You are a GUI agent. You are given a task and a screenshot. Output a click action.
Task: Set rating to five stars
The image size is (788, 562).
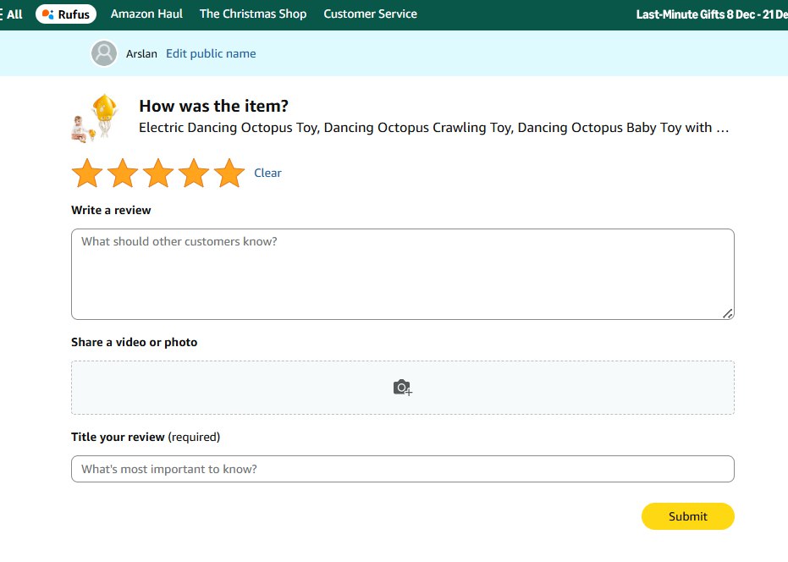229,174
